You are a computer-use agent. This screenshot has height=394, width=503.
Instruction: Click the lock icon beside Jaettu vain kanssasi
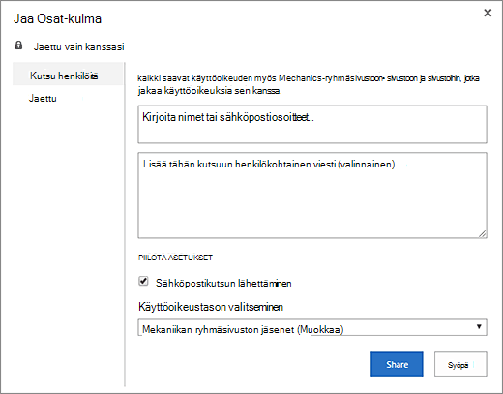pos(18,45)
